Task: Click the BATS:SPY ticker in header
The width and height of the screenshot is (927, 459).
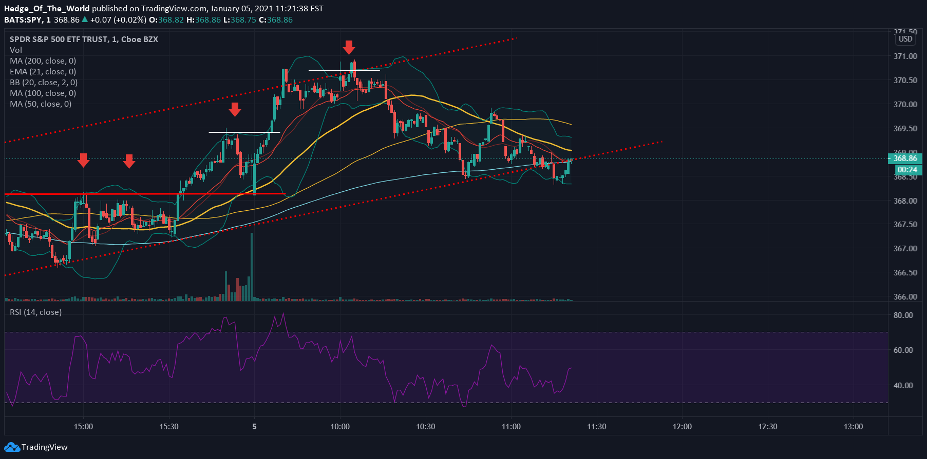Action: [24, 20]
